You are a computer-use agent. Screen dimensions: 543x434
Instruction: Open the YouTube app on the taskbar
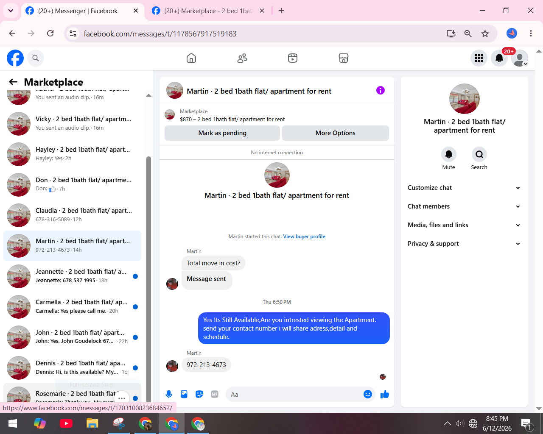click(x=66, y=423)
